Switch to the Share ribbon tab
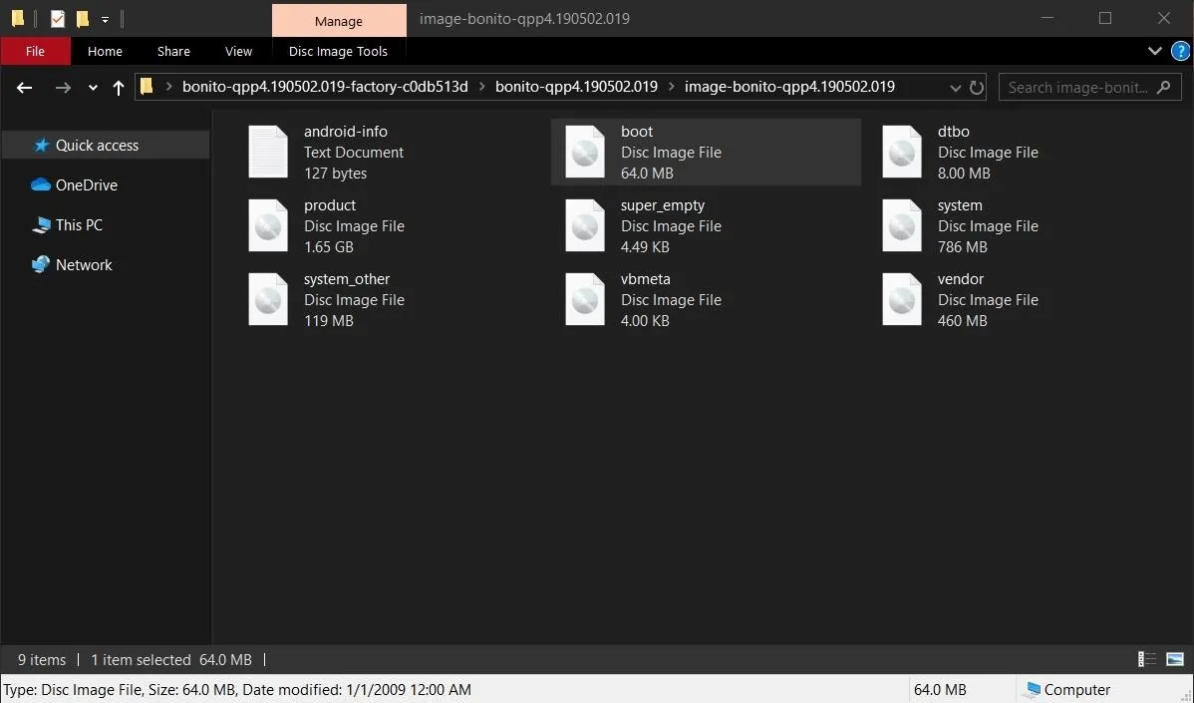Image resolution: width=1194 pixels, height=703 pixels. (173, 51)
